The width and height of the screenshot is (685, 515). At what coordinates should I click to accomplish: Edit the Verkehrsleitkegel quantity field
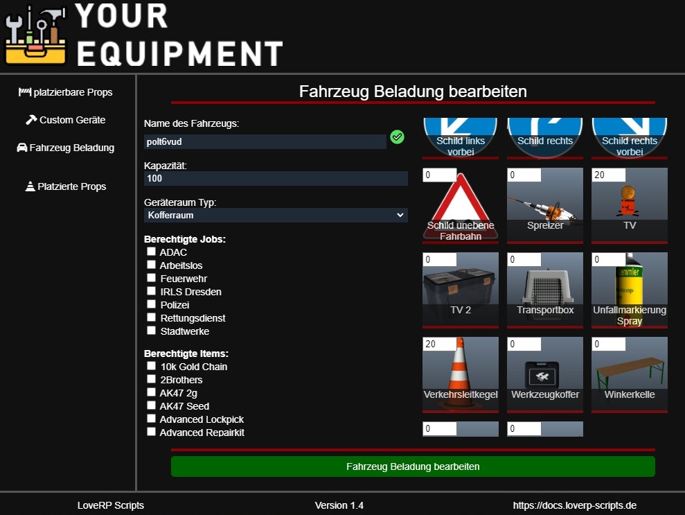[440, 344]
